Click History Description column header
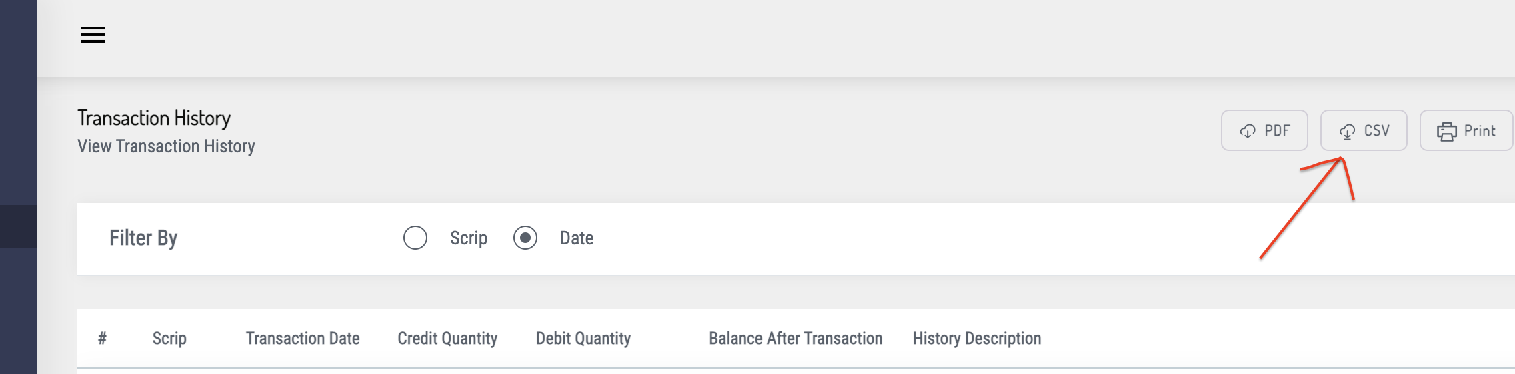 click(977, 339)
